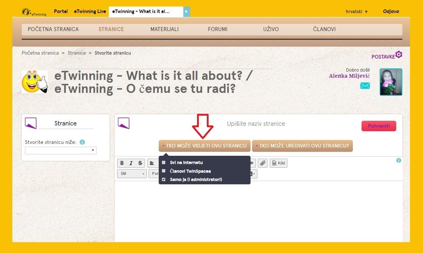
Task: Apply strikethrough formatting in the editor
Action: [140, 163]
